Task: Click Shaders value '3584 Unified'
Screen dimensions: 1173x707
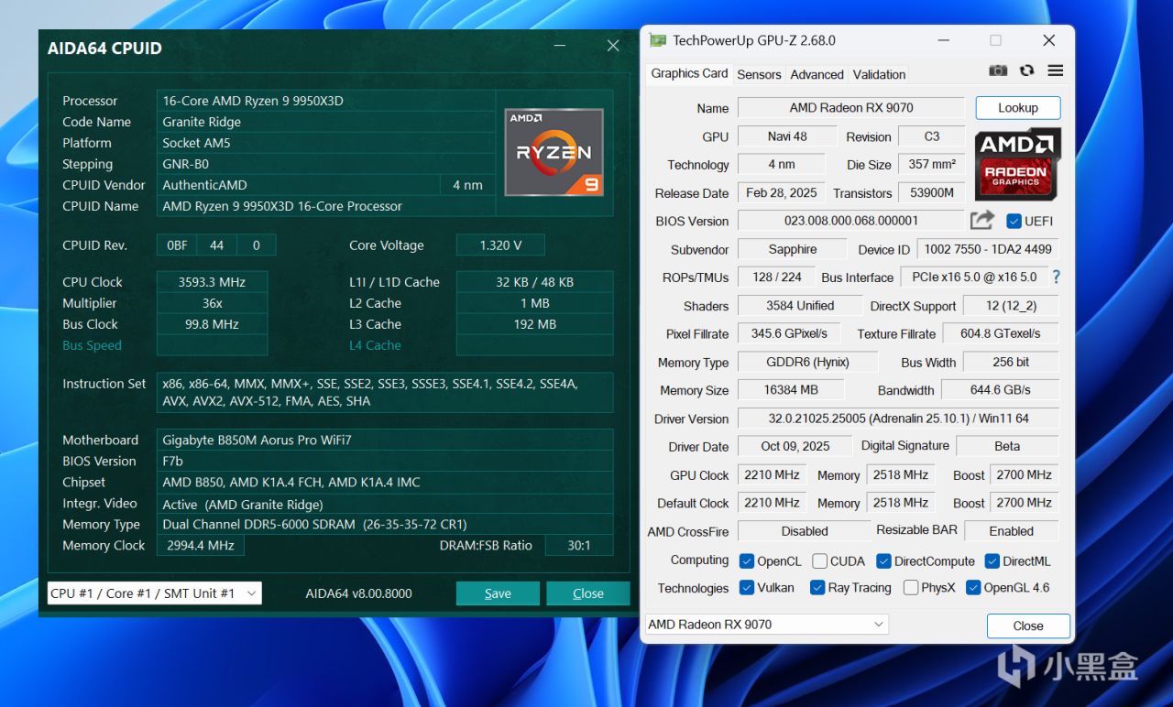Action: pyautogui.click(x=800, y=306)
